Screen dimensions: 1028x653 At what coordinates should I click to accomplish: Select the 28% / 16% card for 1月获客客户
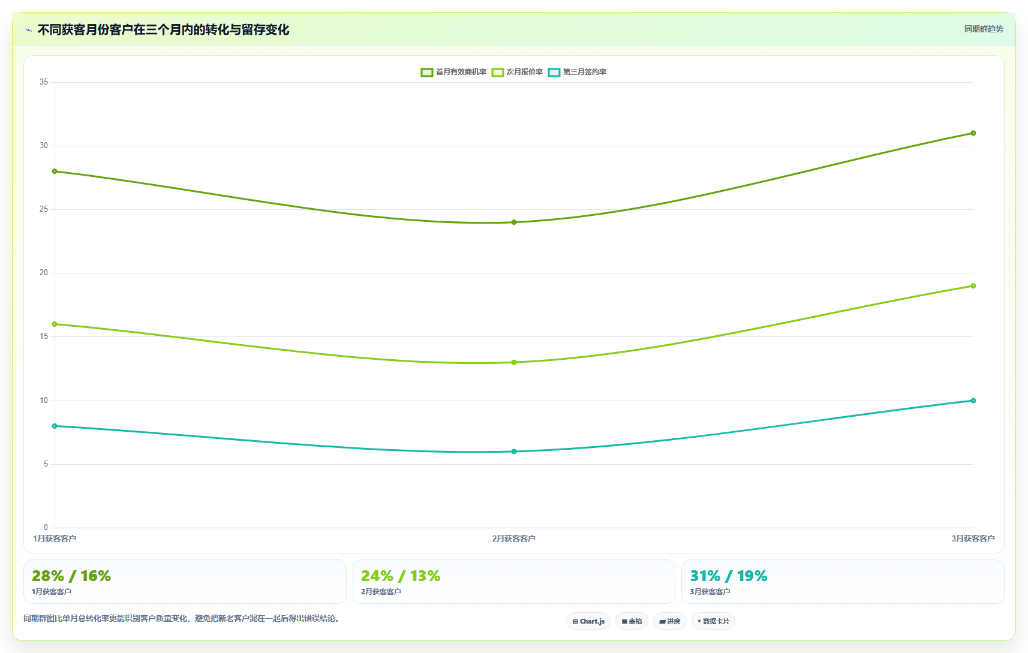(x=185, y=582)
